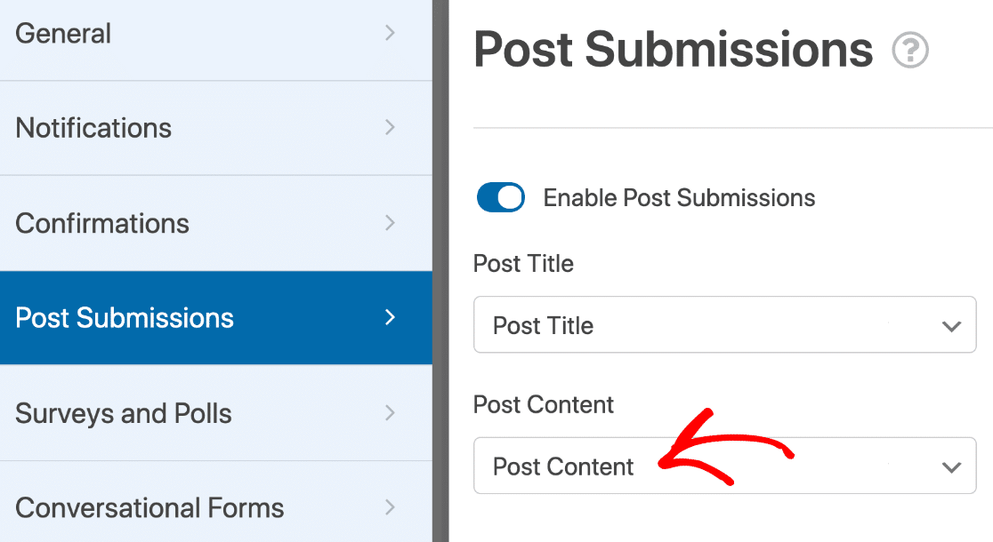Open the Notifications settings section
The height and width of the screenshot is (542, 993).
pos(216,128)
